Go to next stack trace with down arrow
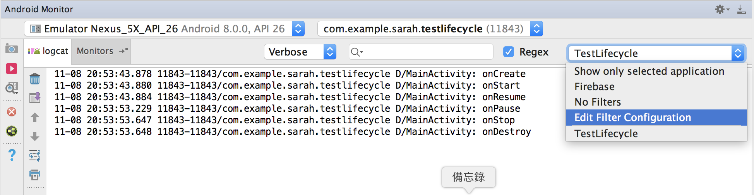Viewport: 754px width, 195px height. pos(35,136)
